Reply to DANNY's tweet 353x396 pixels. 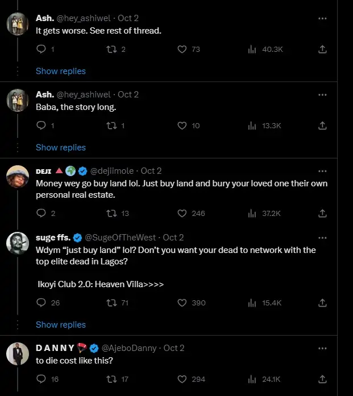coord(41,379)
